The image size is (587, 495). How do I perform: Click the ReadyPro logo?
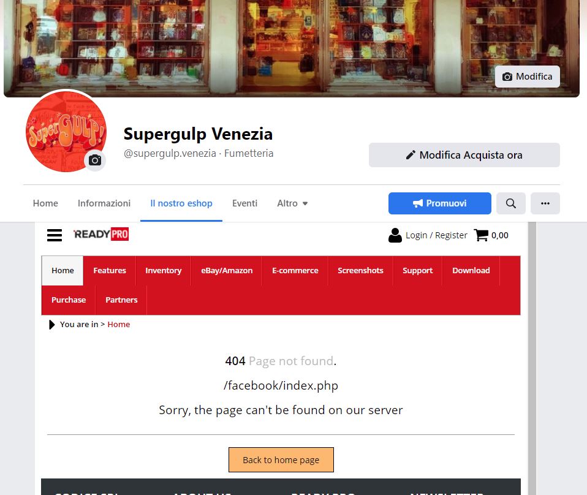pos(101,235)
